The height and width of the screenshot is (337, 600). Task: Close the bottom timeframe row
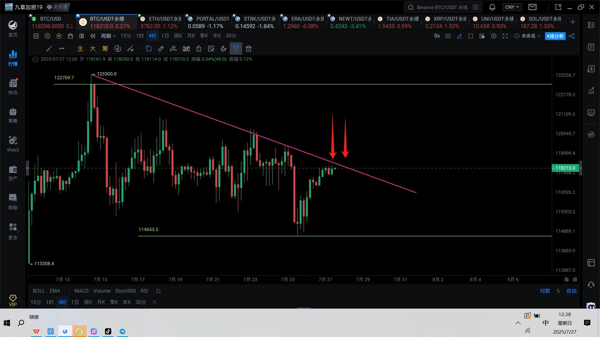[154, 302]
